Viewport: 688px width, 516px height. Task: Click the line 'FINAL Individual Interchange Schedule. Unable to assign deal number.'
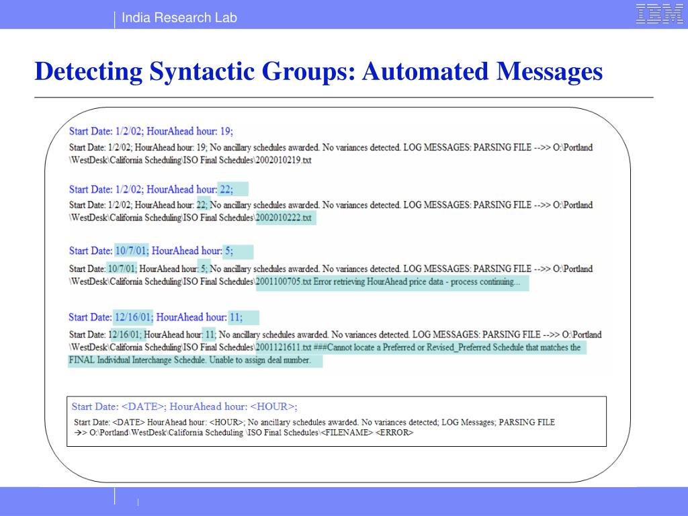(189, 360)
